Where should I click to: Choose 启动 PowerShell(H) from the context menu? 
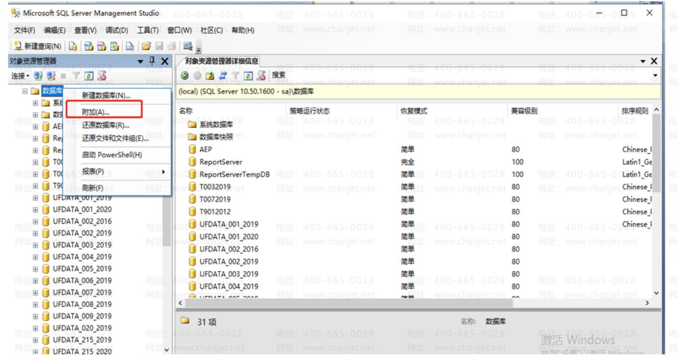click(117, 155)
